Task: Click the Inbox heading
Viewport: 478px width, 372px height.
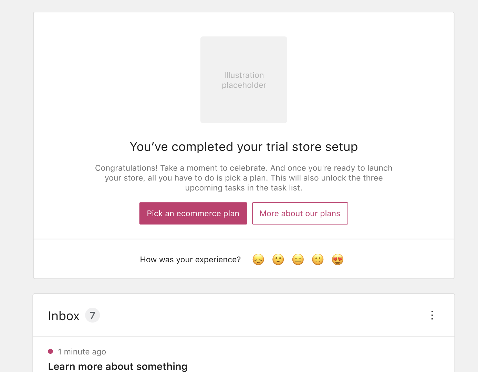Action: click(64, 315)
